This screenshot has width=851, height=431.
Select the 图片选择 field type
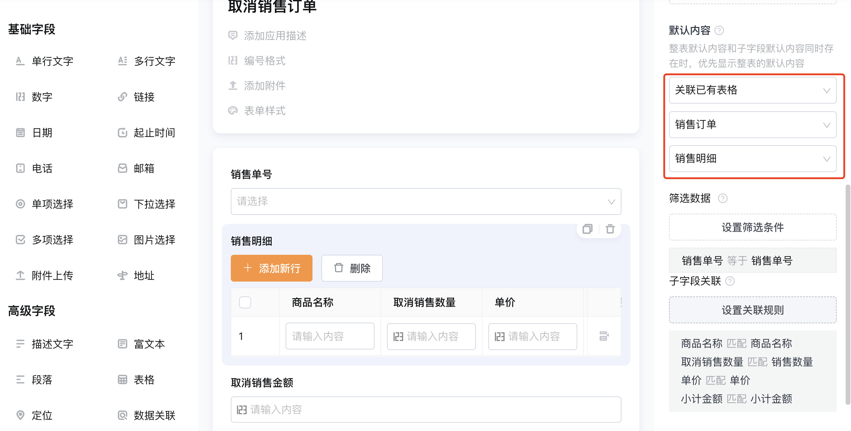click(x=146, y=240)
